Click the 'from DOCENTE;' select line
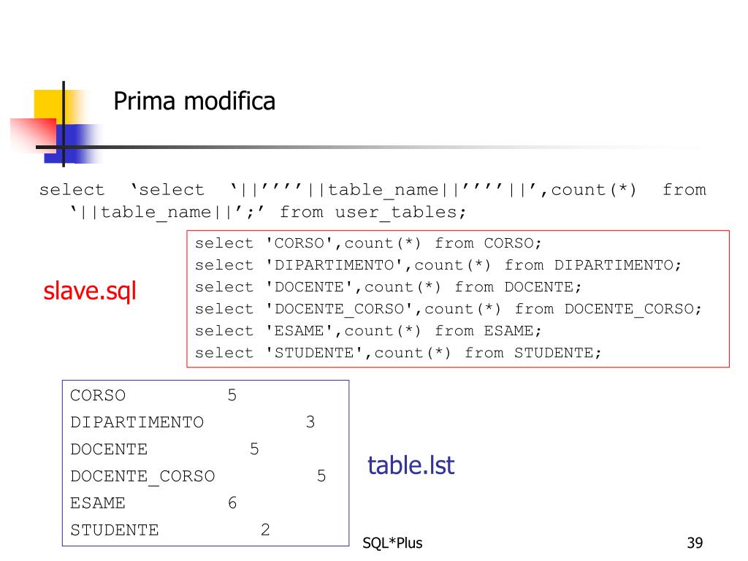 (x=388, y=287)
